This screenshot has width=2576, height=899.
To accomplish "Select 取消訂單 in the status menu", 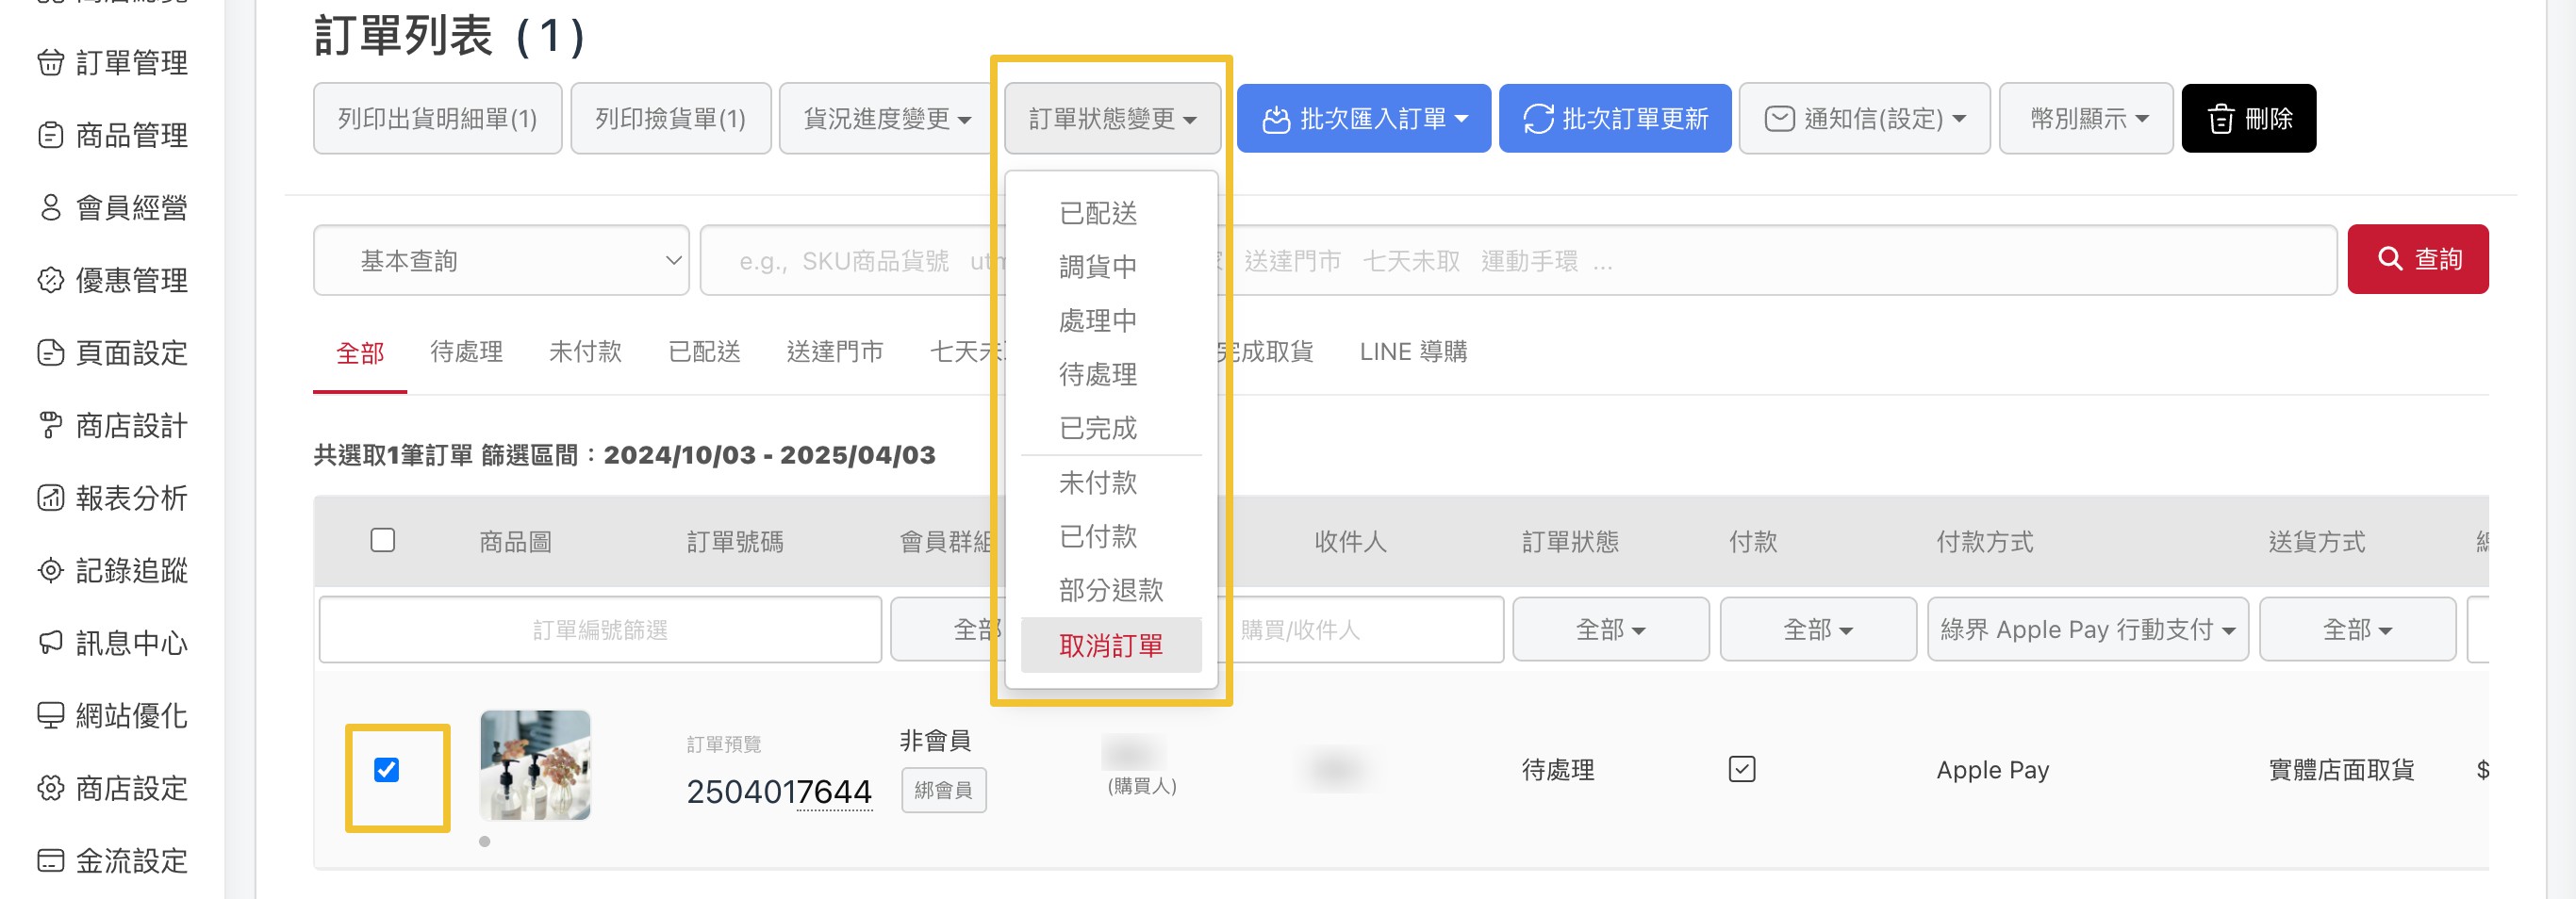I will click(1111, 646).
